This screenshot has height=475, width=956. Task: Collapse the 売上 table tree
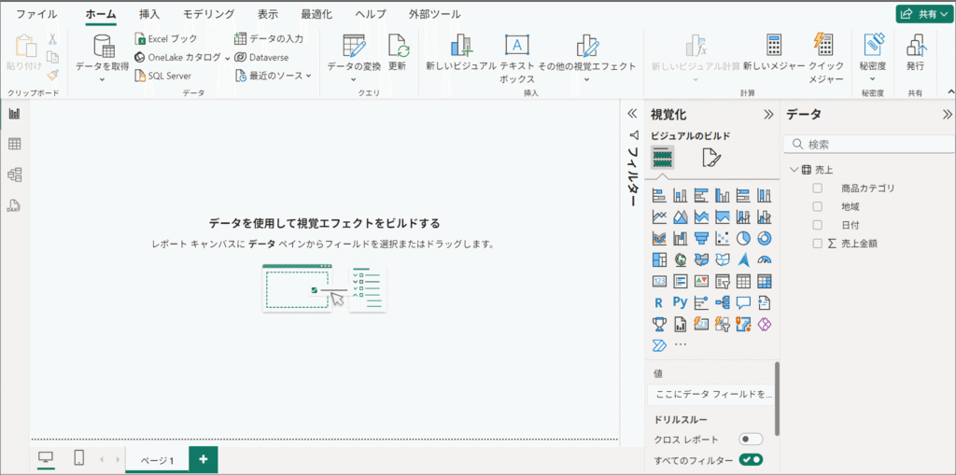[x=794, y=170]
